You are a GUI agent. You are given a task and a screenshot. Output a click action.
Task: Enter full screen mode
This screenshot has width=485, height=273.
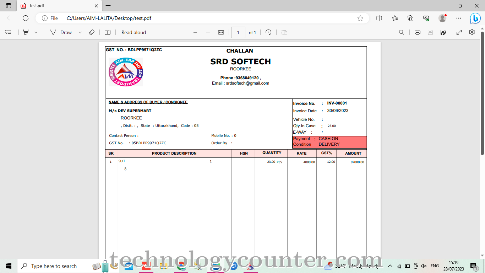(459, 32)
